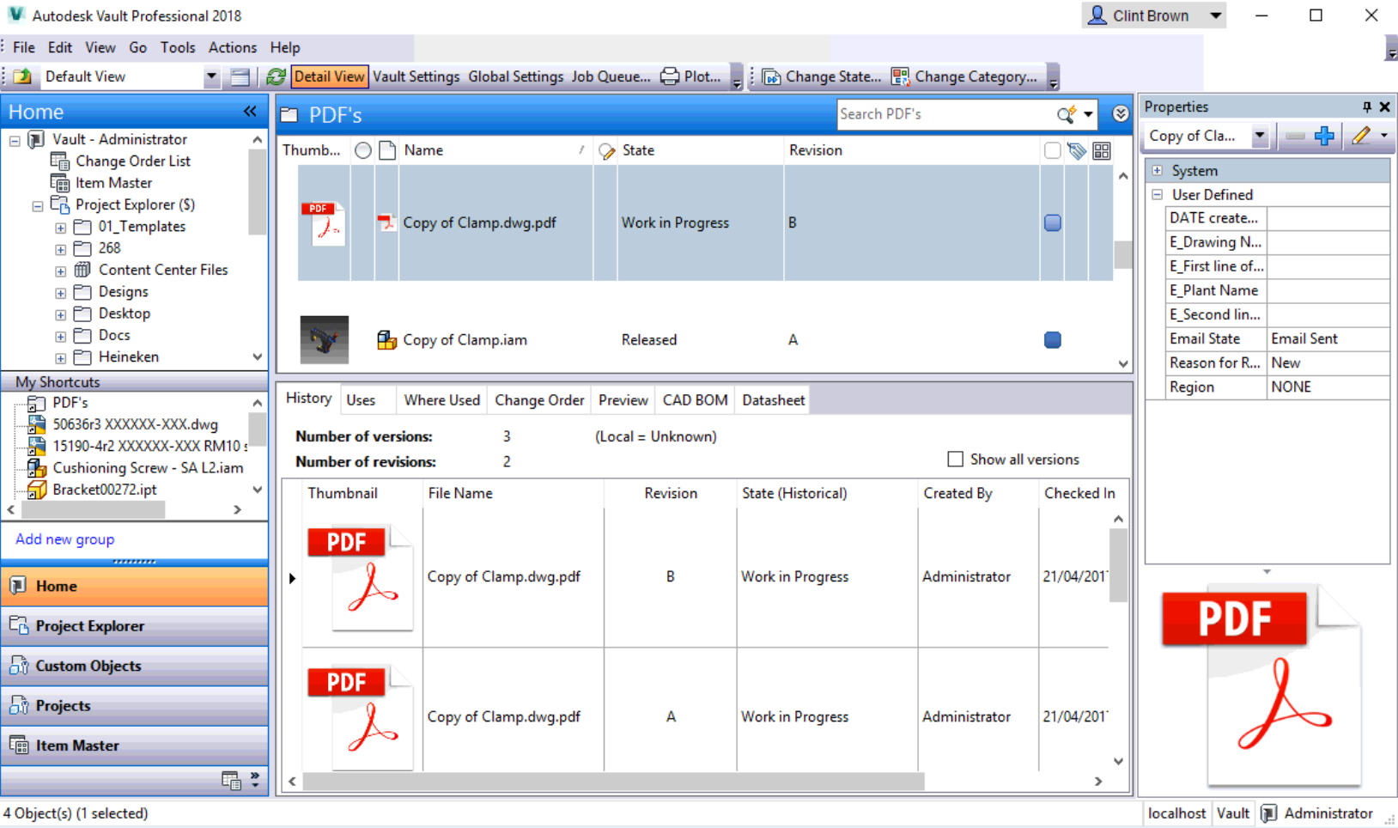Open the Default View dropdown

[211, 76]
